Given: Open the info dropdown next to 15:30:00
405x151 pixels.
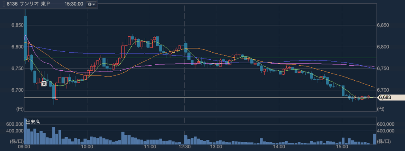Looking at the screenshot, I should coord(91,4).
